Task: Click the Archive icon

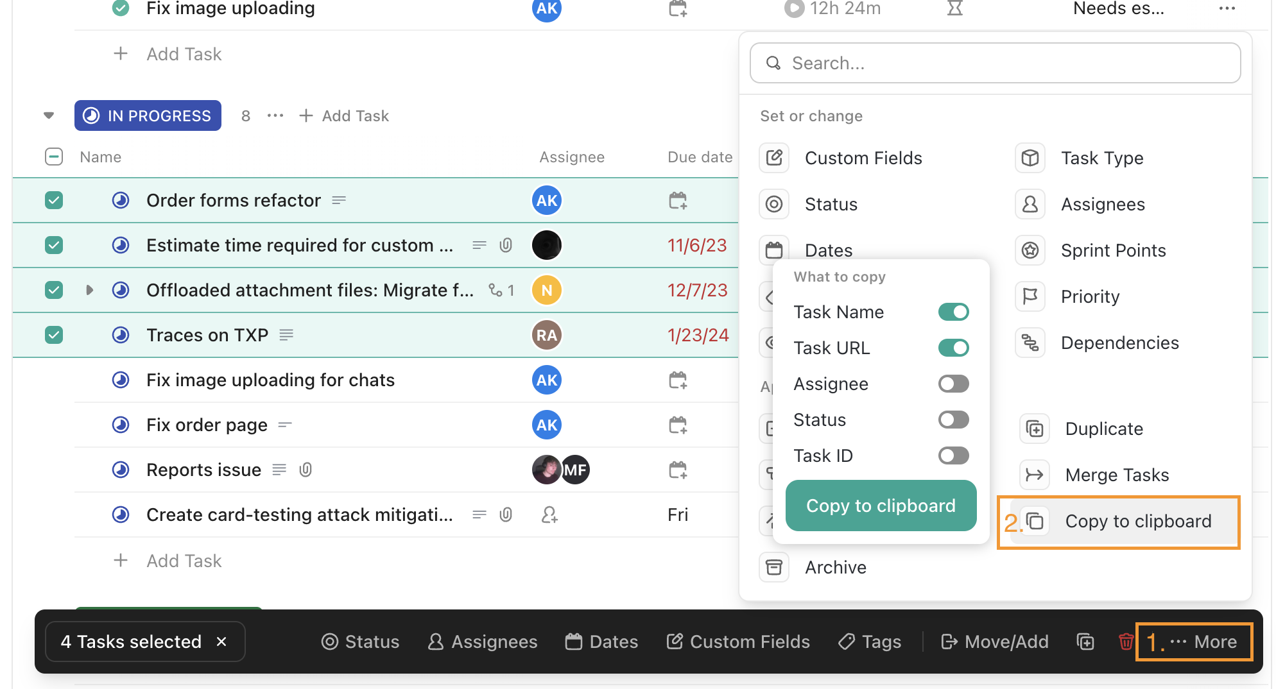Action: tap(774, 567)
